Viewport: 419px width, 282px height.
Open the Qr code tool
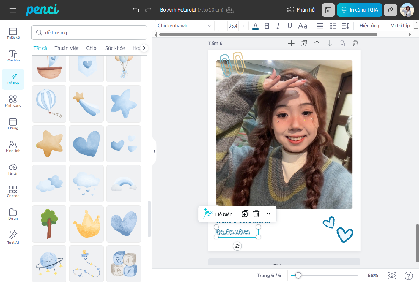coord(13,192)
